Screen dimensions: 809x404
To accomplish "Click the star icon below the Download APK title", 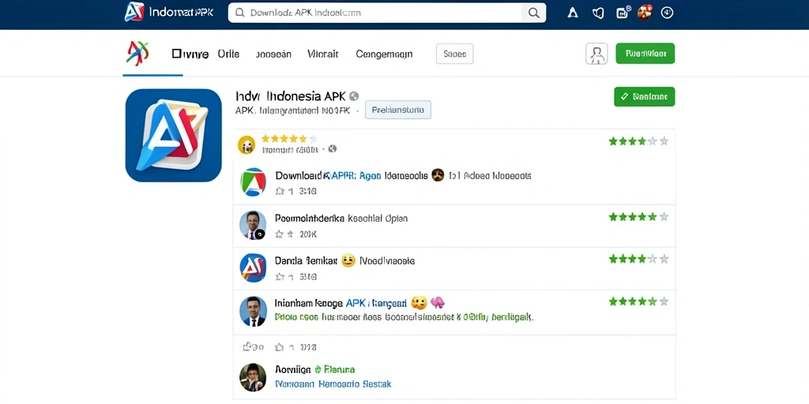I will click(280, 191).
